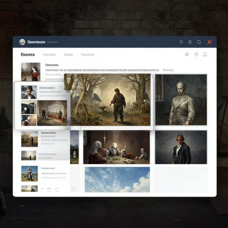Switch to the third gray tab
The width and height of the screenshot is (228, 228).
68,54
